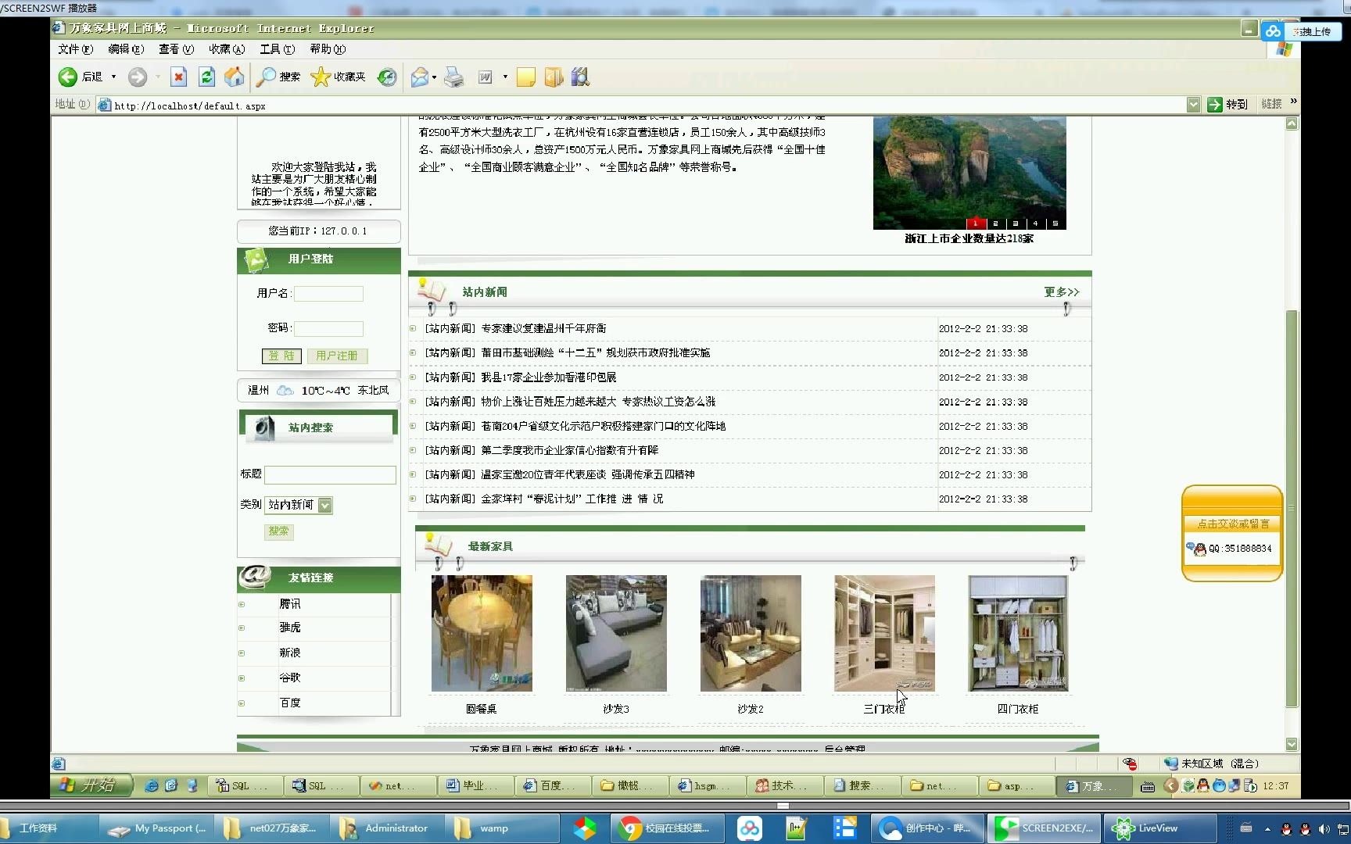Expand the 链接 links toolbar chevron
This screenshot has width=1351, height=844.
[x=1293, y=102]
